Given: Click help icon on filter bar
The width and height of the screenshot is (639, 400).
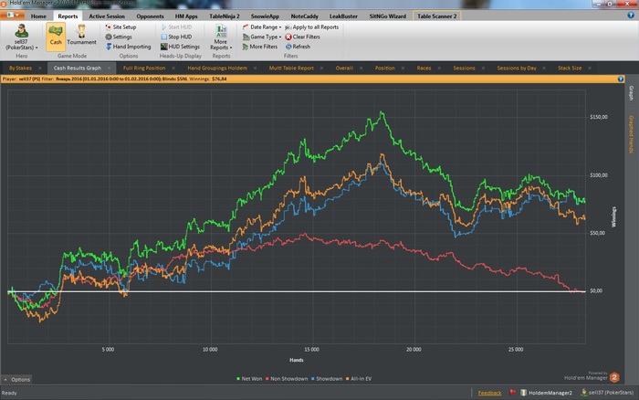Looking at the screenshot, I should pyautogui.click(x=621, y=79).
